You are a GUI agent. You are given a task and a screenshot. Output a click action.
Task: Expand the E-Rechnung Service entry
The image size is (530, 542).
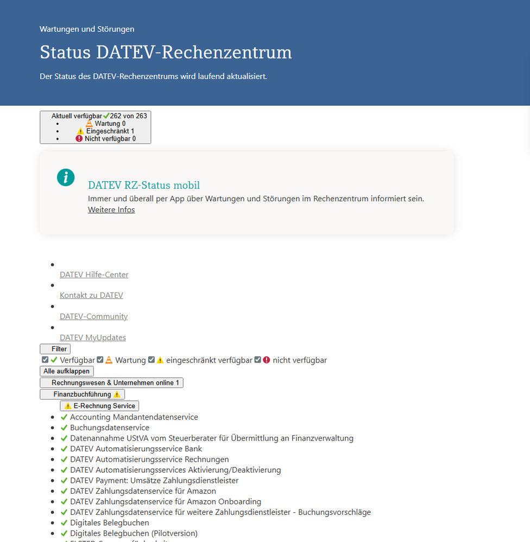[x=99, y=406]
